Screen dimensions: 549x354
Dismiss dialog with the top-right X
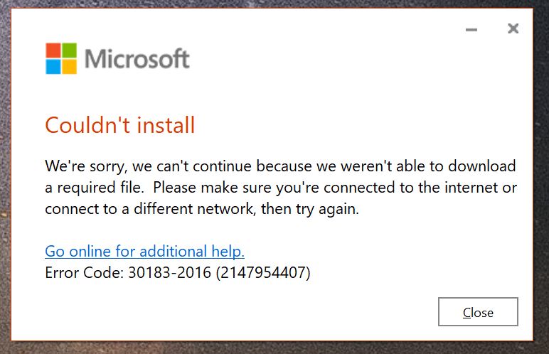tap(513, 28)
